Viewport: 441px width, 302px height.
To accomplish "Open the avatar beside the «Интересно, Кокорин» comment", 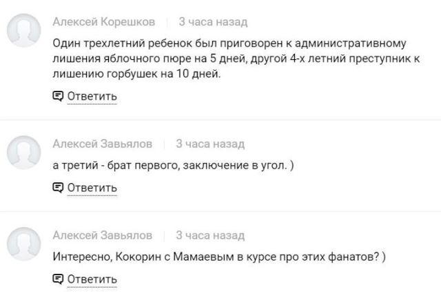I will click(x=24, y=244).
